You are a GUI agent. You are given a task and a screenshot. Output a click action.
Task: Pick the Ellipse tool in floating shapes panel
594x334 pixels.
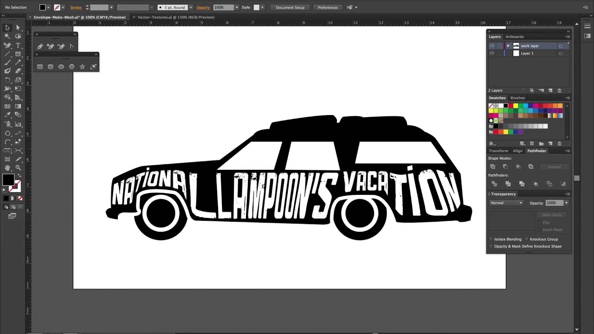click(x=61, y=66)
